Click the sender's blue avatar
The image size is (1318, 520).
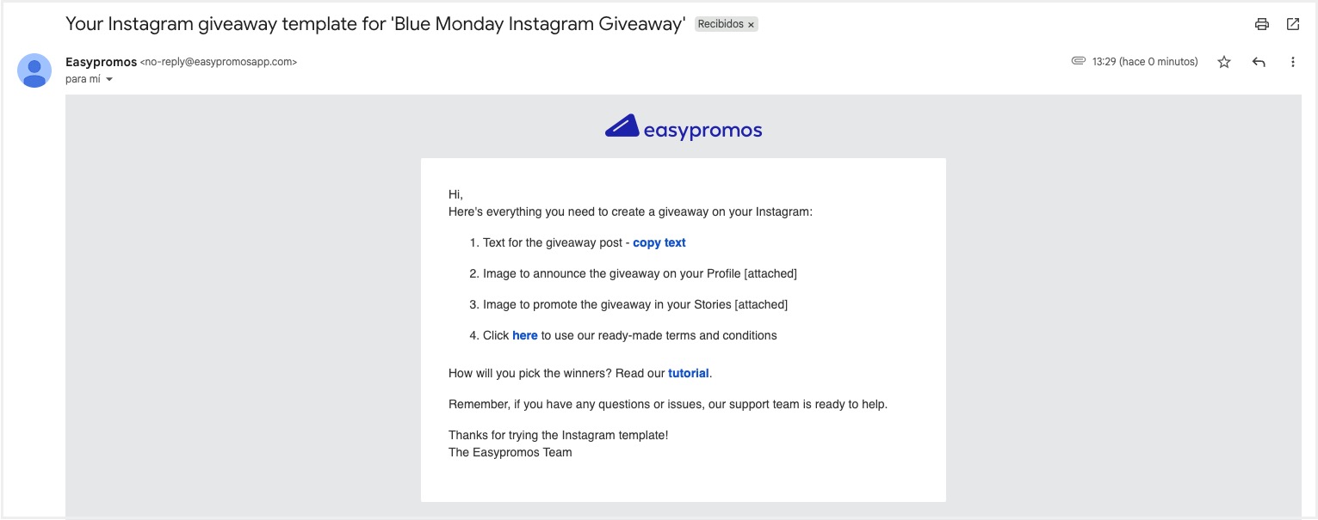click(x=34, y=70)
